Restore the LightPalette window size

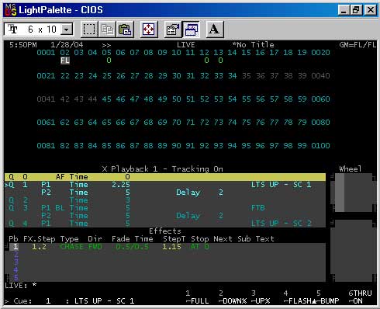pyautogui.click(x=356, y=10)
